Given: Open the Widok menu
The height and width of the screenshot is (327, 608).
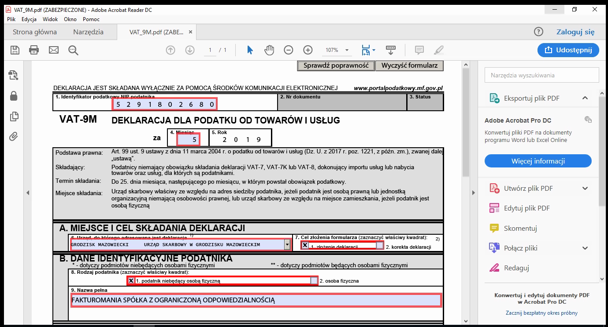Looking at the screenshot, I should click(x=50, y=19).
